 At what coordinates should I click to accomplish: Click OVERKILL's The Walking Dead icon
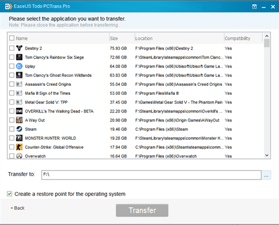coord(19,111)
